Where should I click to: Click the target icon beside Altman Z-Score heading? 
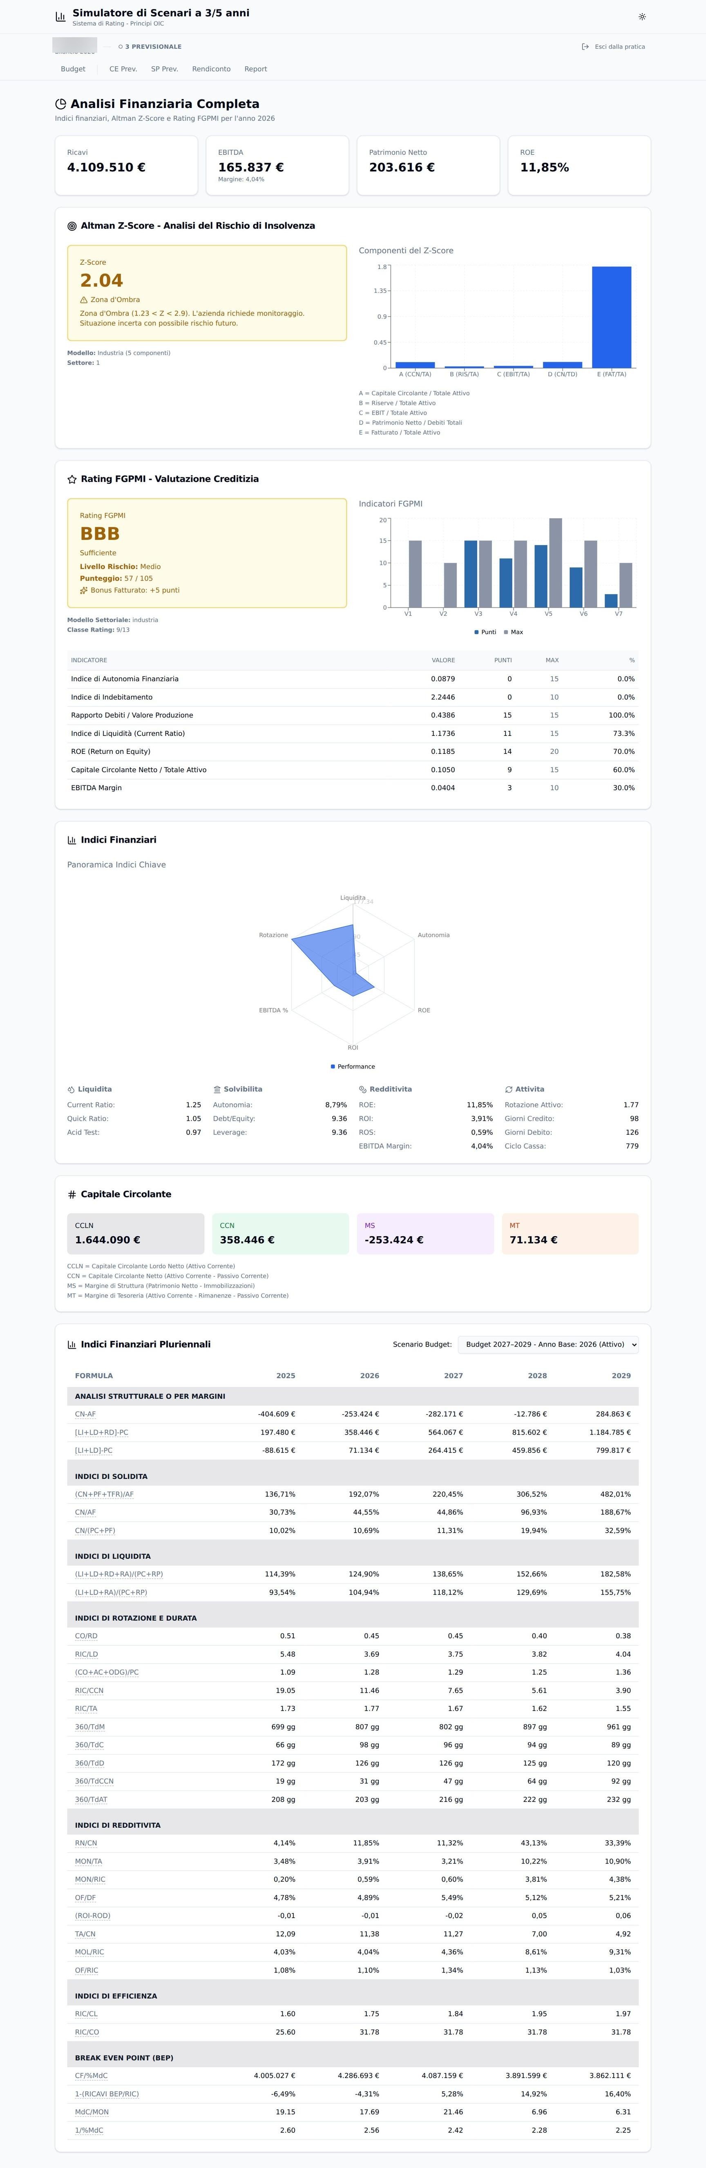71,225
